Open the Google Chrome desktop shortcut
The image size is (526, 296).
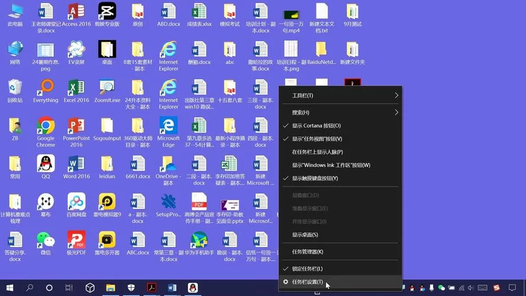(x=46, y=126)
